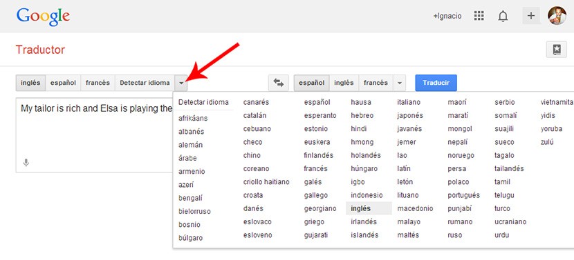Choose serbio in the dropdown list
Image resolution: width=574 pixels, height=260 pixels.
pyautogui.click(x=504, y=102)
